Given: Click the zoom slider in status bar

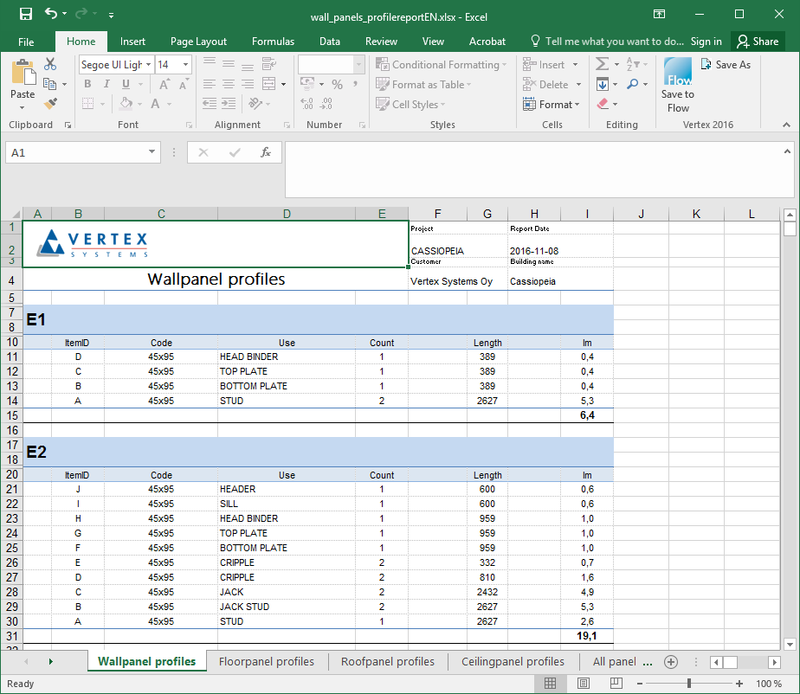Looking at the screenshot, I should (x=688, y=684).
